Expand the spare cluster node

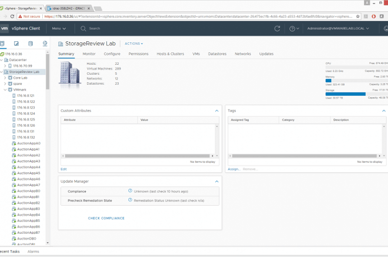pos(5,84)
